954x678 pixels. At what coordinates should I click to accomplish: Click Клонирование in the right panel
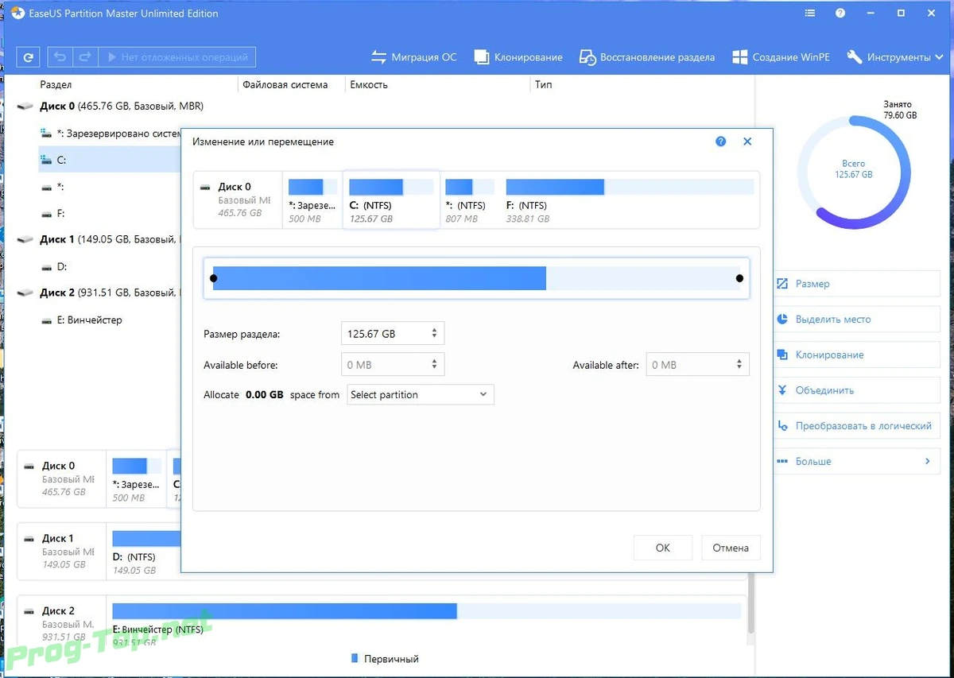click(x=856, y=355)
